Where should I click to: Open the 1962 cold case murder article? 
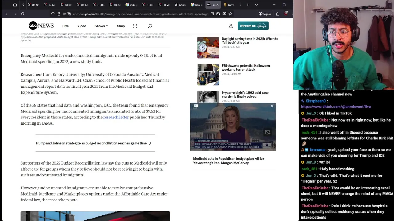[x=245, y=95]
